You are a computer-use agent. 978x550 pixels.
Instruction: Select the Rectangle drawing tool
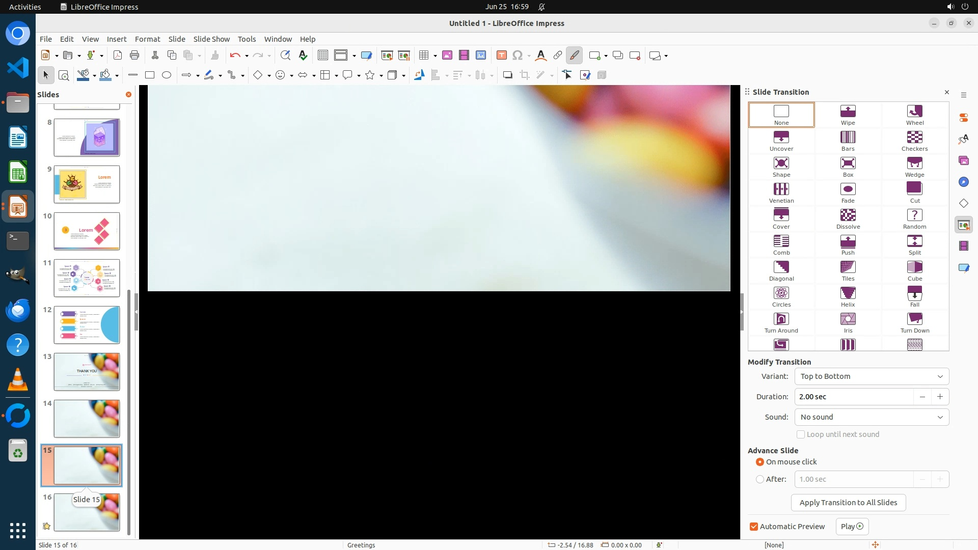tap(150, 75)
